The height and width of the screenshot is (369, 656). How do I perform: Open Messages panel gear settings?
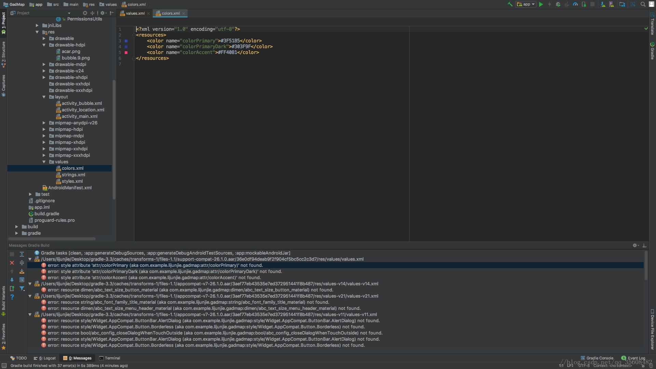(635, 245)
